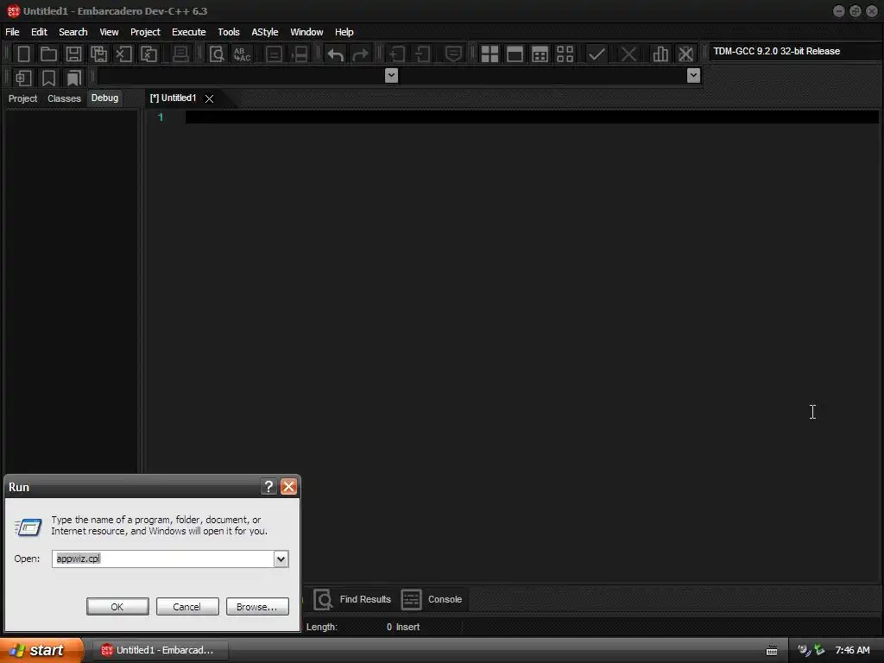Open the View menu
This screenshot has width=884, height=663.
(109, 32)
